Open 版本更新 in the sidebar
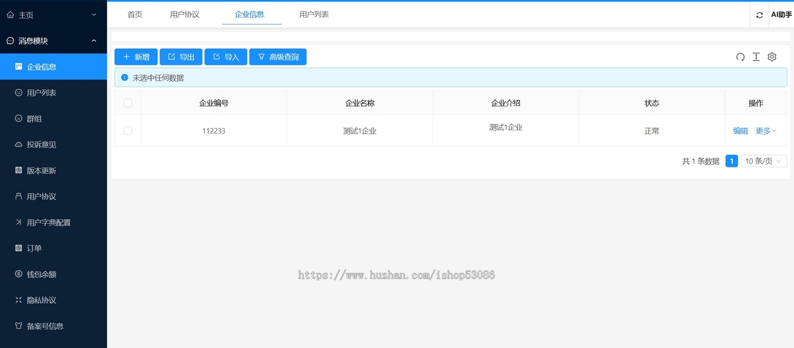 pos(54,171)
